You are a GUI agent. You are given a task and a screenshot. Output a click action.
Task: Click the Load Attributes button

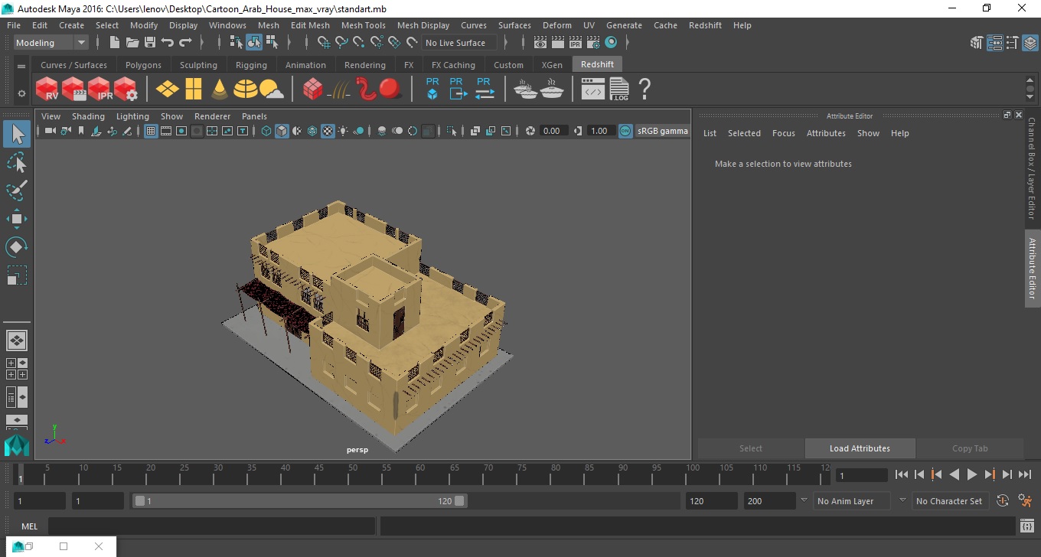click(x=860, y=448)
